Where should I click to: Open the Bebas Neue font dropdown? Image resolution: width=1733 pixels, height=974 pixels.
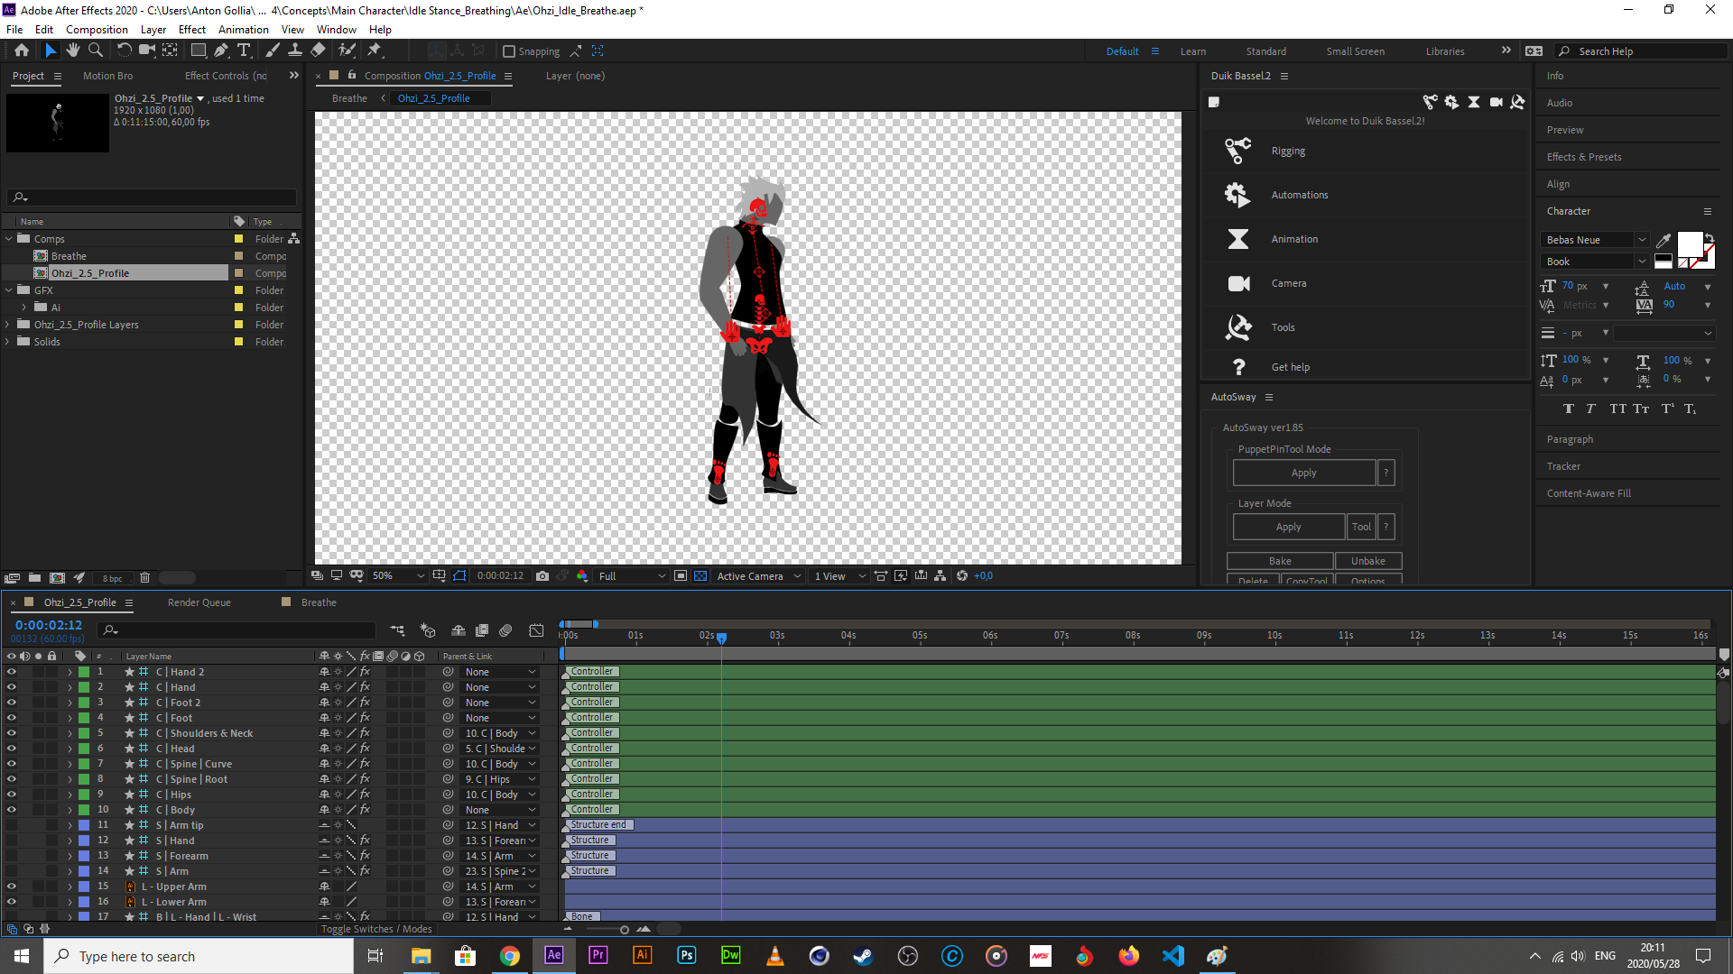click(x=1642, y=240)
